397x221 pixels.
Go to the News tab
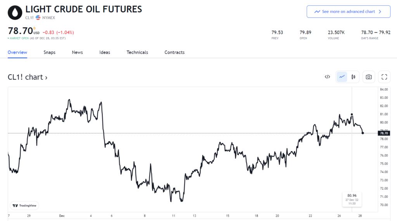tap(77, 52)
